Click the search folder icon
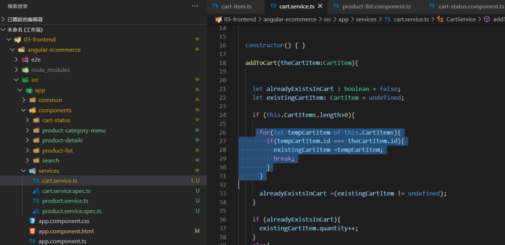This screenshot has width=505, height=245. pyautogui.click(x=36, y=160)
